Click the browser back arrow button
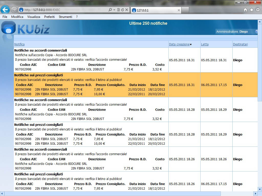 pos(5,10)
